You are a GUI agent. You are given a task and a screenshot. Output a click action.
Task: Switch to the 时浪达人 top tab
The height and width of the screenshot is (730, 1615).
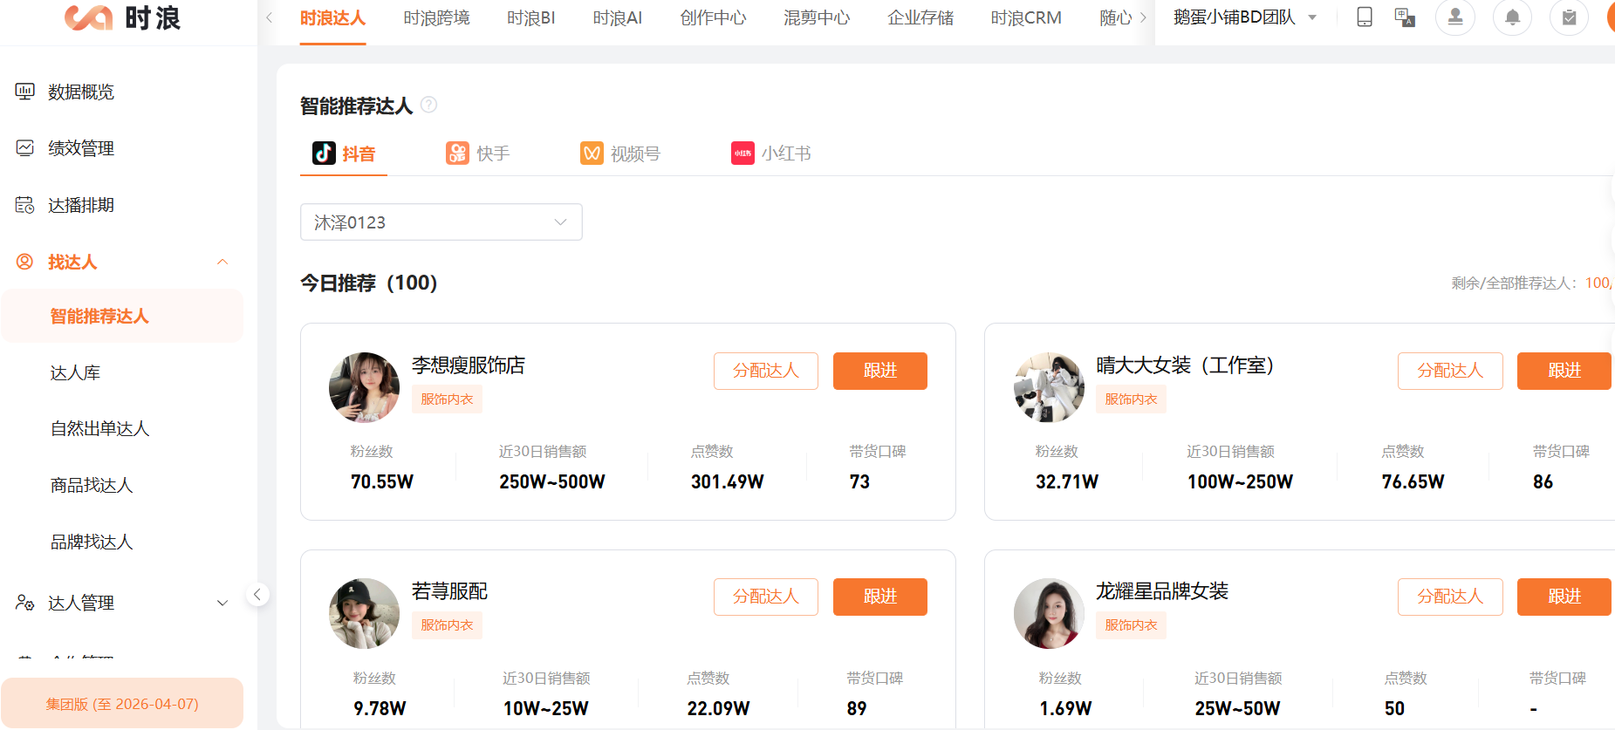(x=332, y=18)
